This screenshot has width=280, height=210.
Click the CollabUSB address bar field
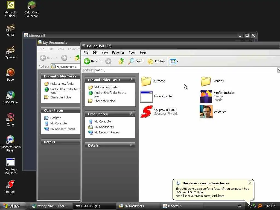pos(186,70)
